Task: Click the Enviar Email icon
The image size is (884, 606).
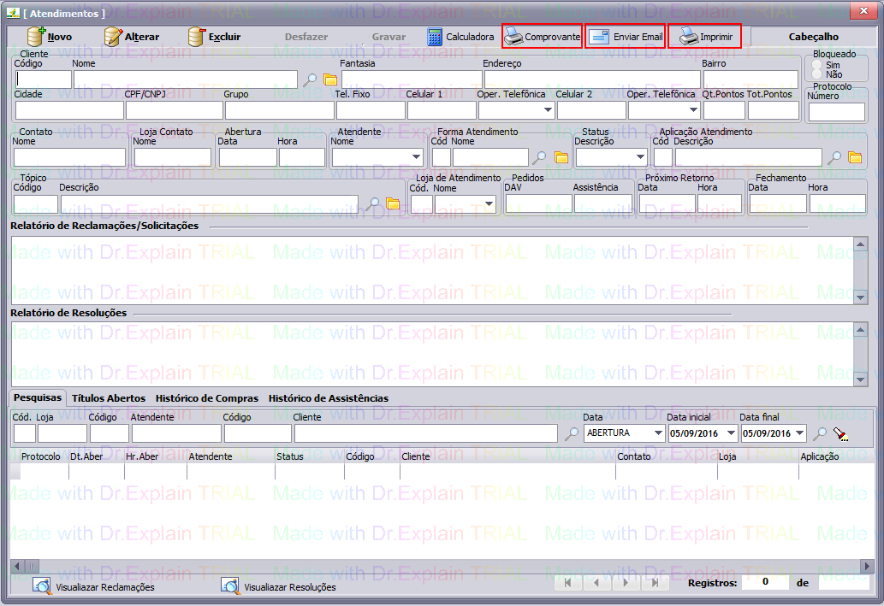Action: [x=599, y=37]
